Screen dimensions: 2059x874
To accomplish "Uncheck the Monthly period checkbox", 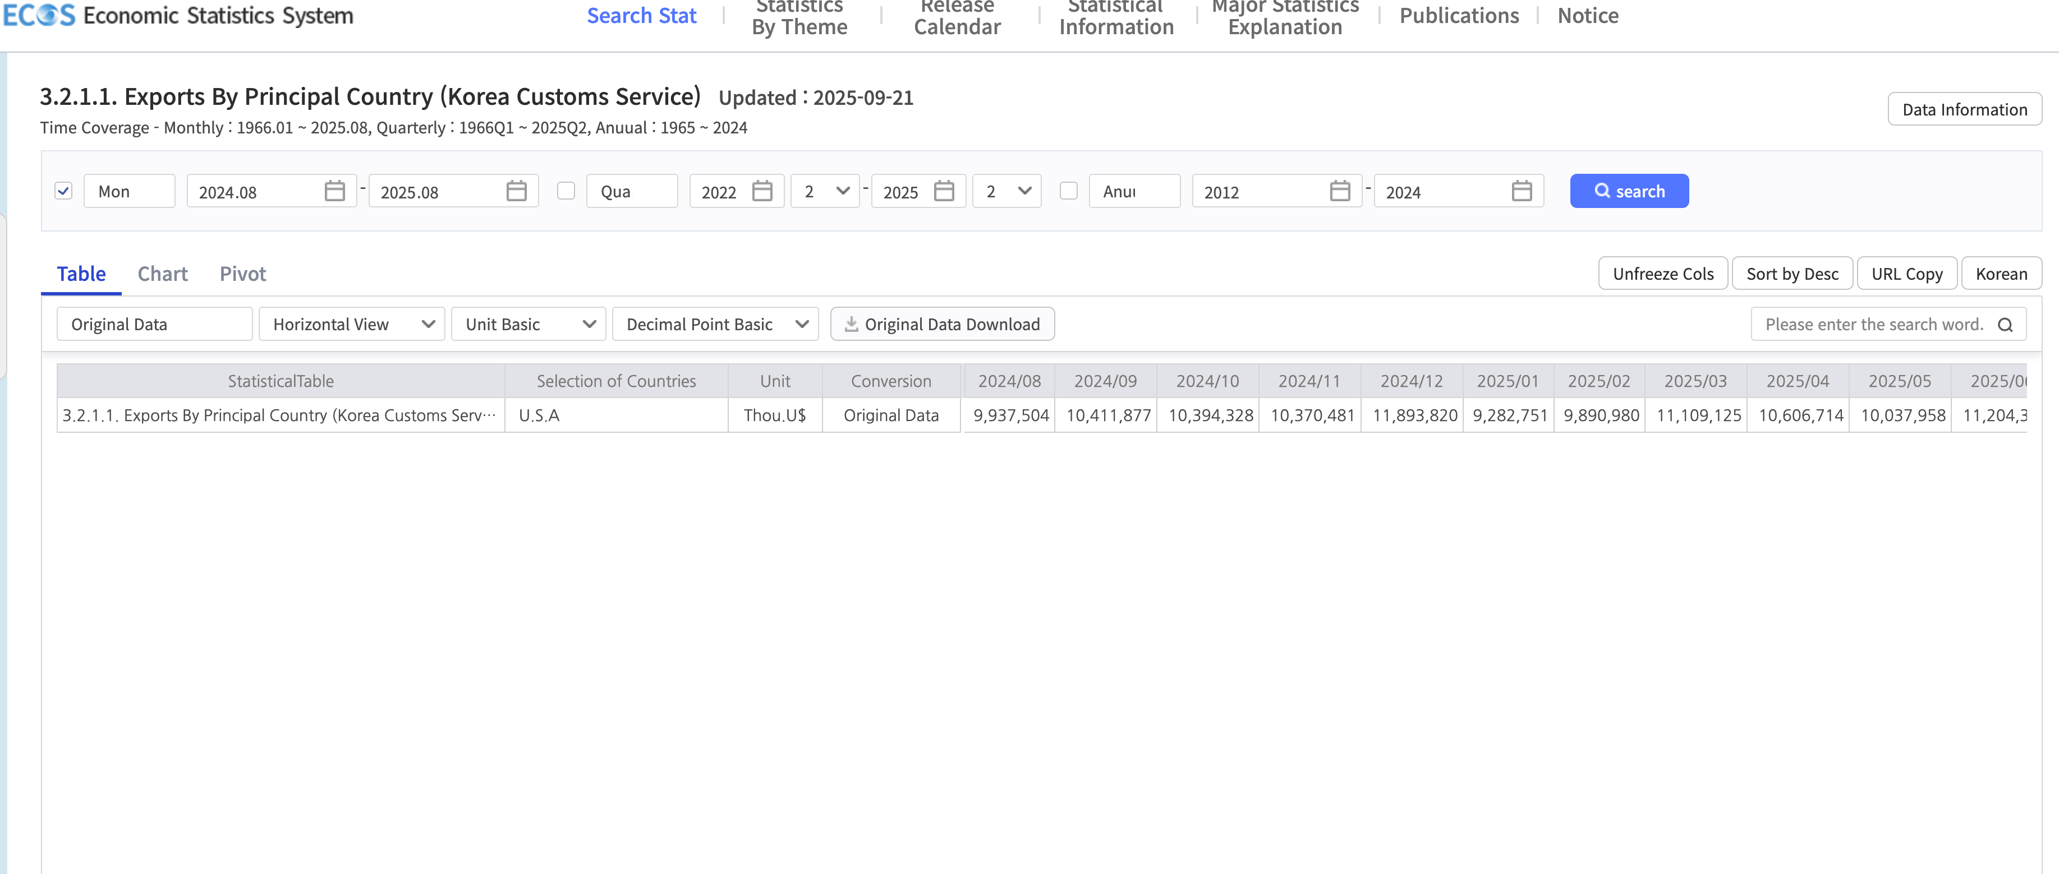I will (64, 191).
